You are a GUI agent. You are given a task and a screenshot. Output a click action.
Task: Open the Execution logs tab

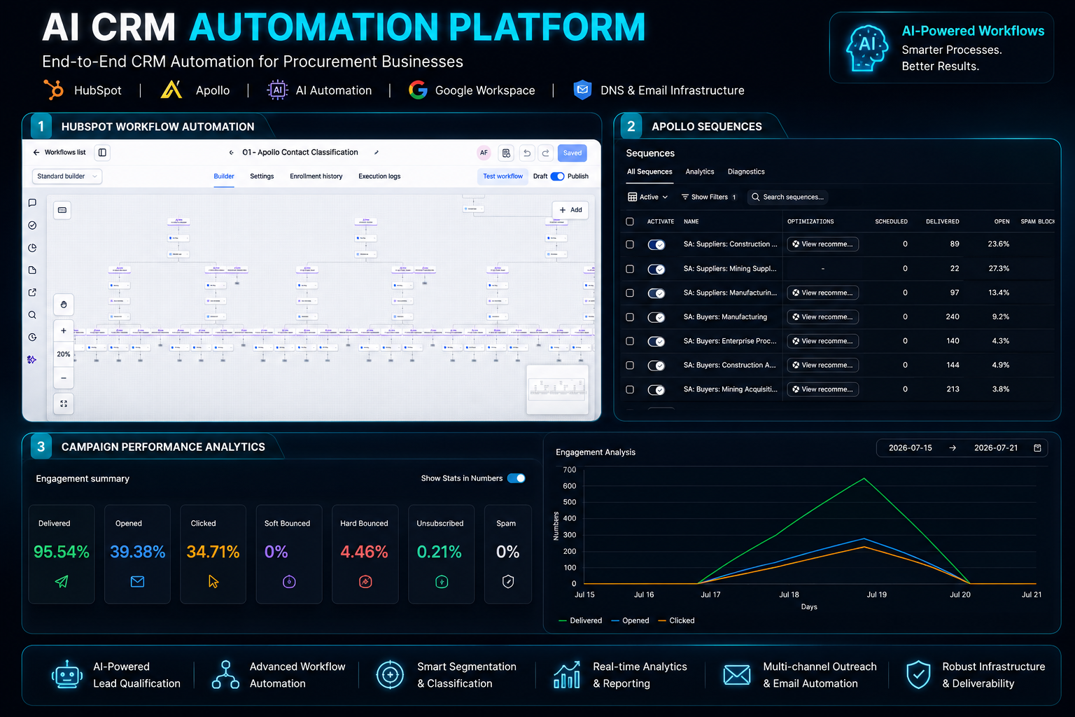tap(379, 176)
